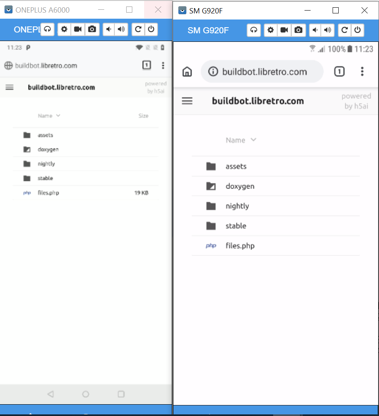Take a screenshot of the ONEPLUS A6000 device
Viewport: 379px width, 416px height.
click(x=92, y=29)
